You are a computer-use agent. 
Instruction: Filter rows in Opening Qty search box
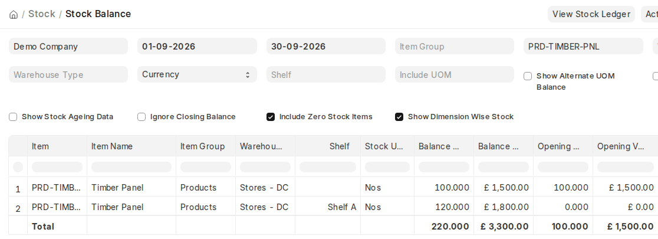coord(563,167)
